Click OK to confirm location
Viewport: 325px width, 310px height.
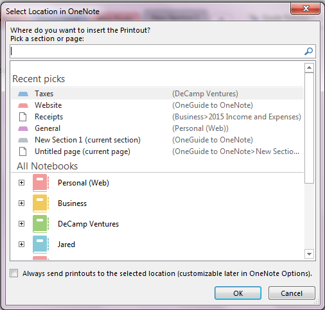click(238, 293)
